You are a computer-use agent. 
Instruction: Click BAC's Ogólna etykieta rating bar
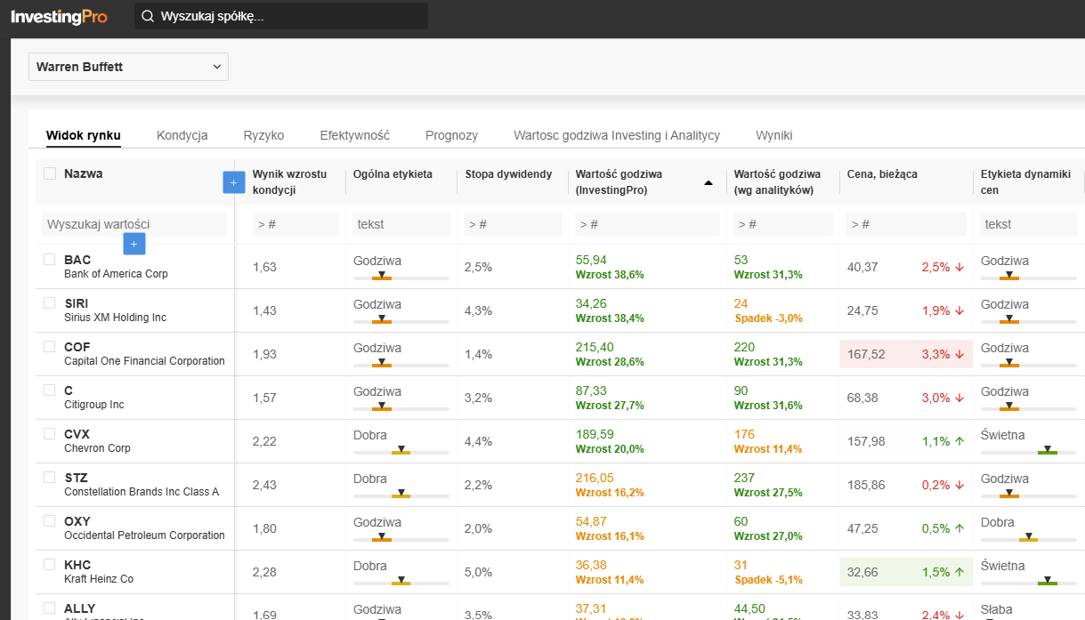point(401,278)
